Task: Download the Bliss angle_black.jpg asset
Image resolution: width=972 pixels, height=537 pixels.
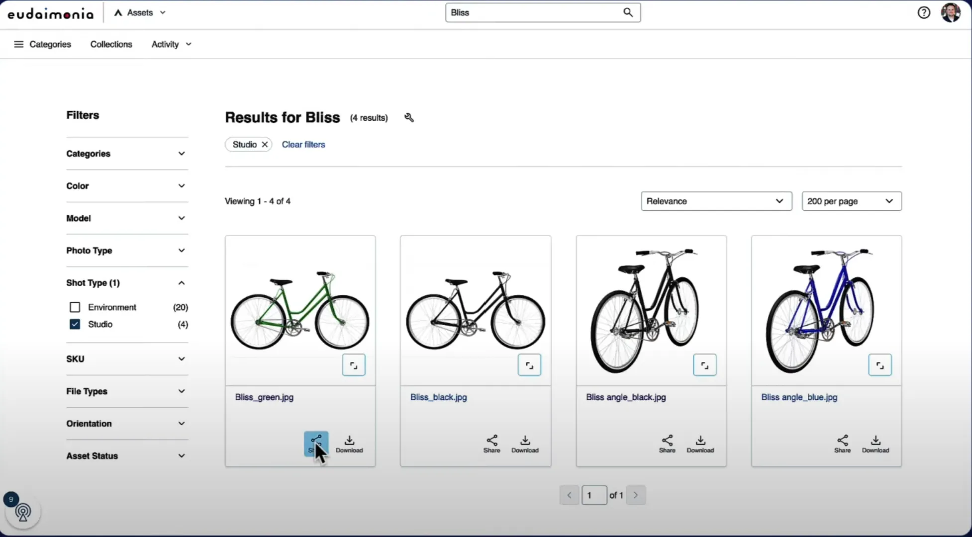Action: pyautogui.click(x=700, y=444)
